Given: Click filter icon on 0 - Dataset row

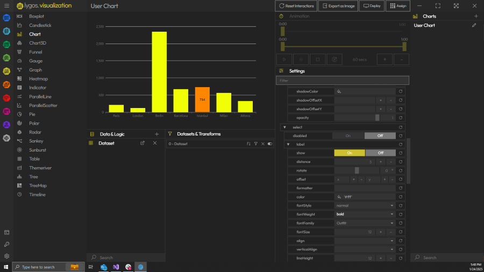Looking at the screenshot, I should tap(256, 144).
